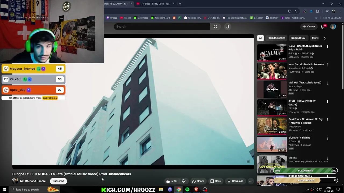Click Windows taskbar search box
This screenshot has height=193, width=344.
[x=34, y=190]
